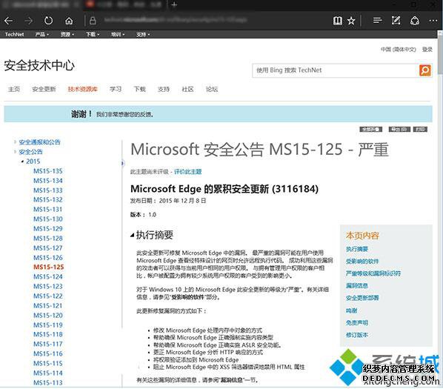Expand the 安全通报和公告 tree node

pyautogui.click(x=15, y=142)
